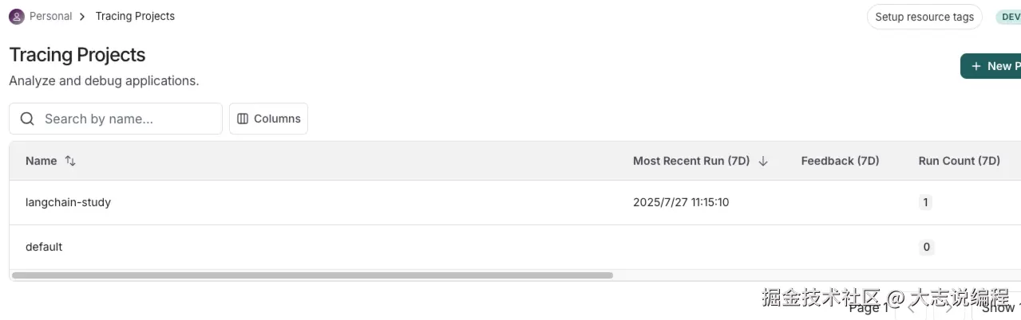Go to the previous page with the left chevron
This screenshot has height=320, width=1021.
tap(912, 307)
